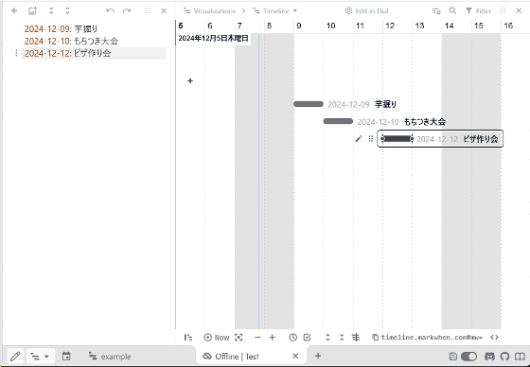
Task: Toggle the checkbox progress icon in footer
Action: pos(307,338)
